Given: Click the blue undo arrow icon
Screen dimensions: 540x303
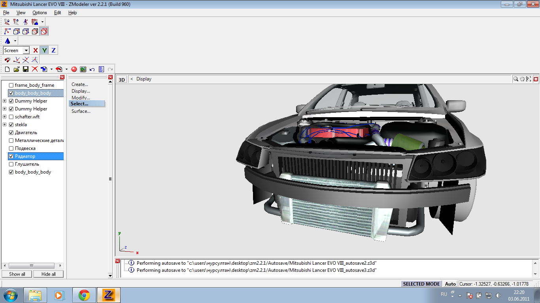Looking at the screenshot, I should (x=92, y=69).
